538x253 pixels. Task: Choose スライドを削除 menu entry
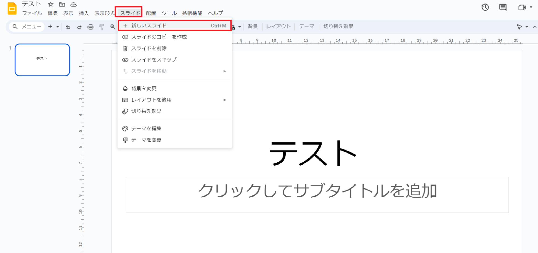pyautogui.click(x=149, y=48)
